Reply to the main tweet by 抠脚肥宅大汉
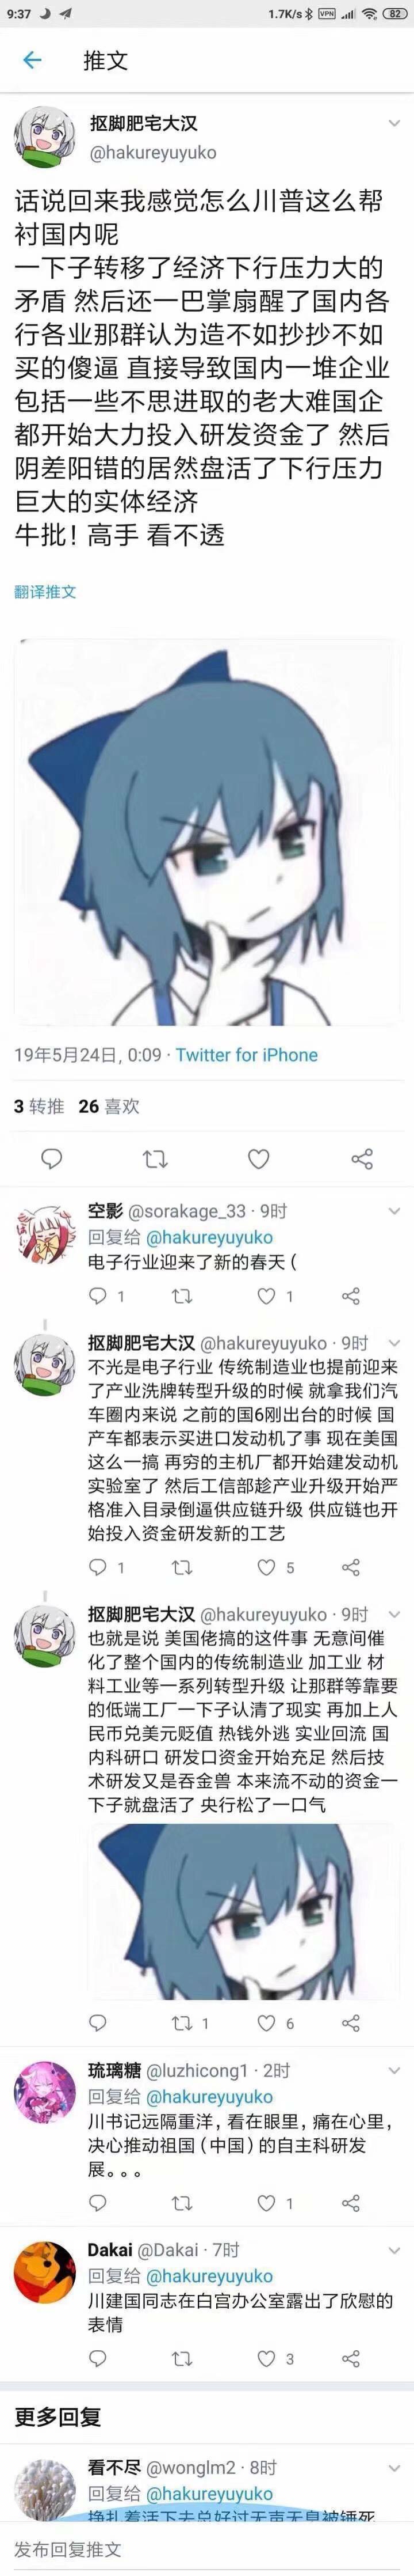The image size is (414, 2576). point(52,1159)
